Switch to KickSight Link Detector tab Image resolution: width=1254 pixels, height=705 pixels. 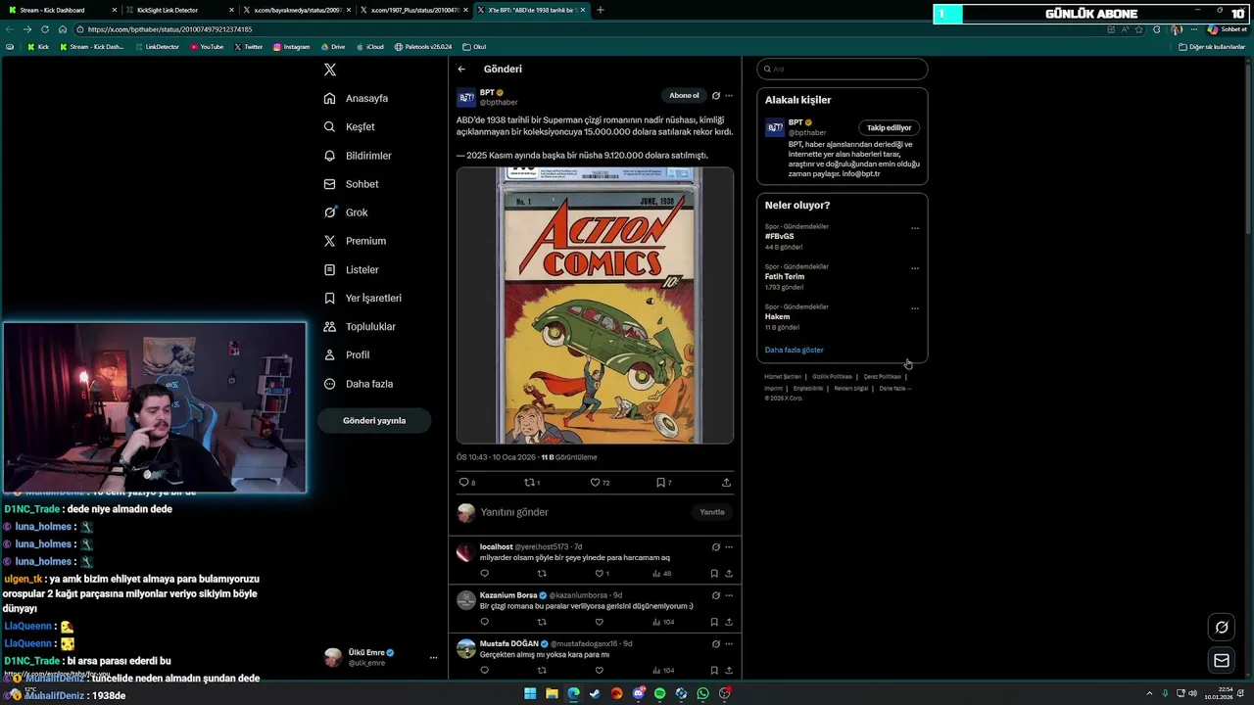(179, 10)
